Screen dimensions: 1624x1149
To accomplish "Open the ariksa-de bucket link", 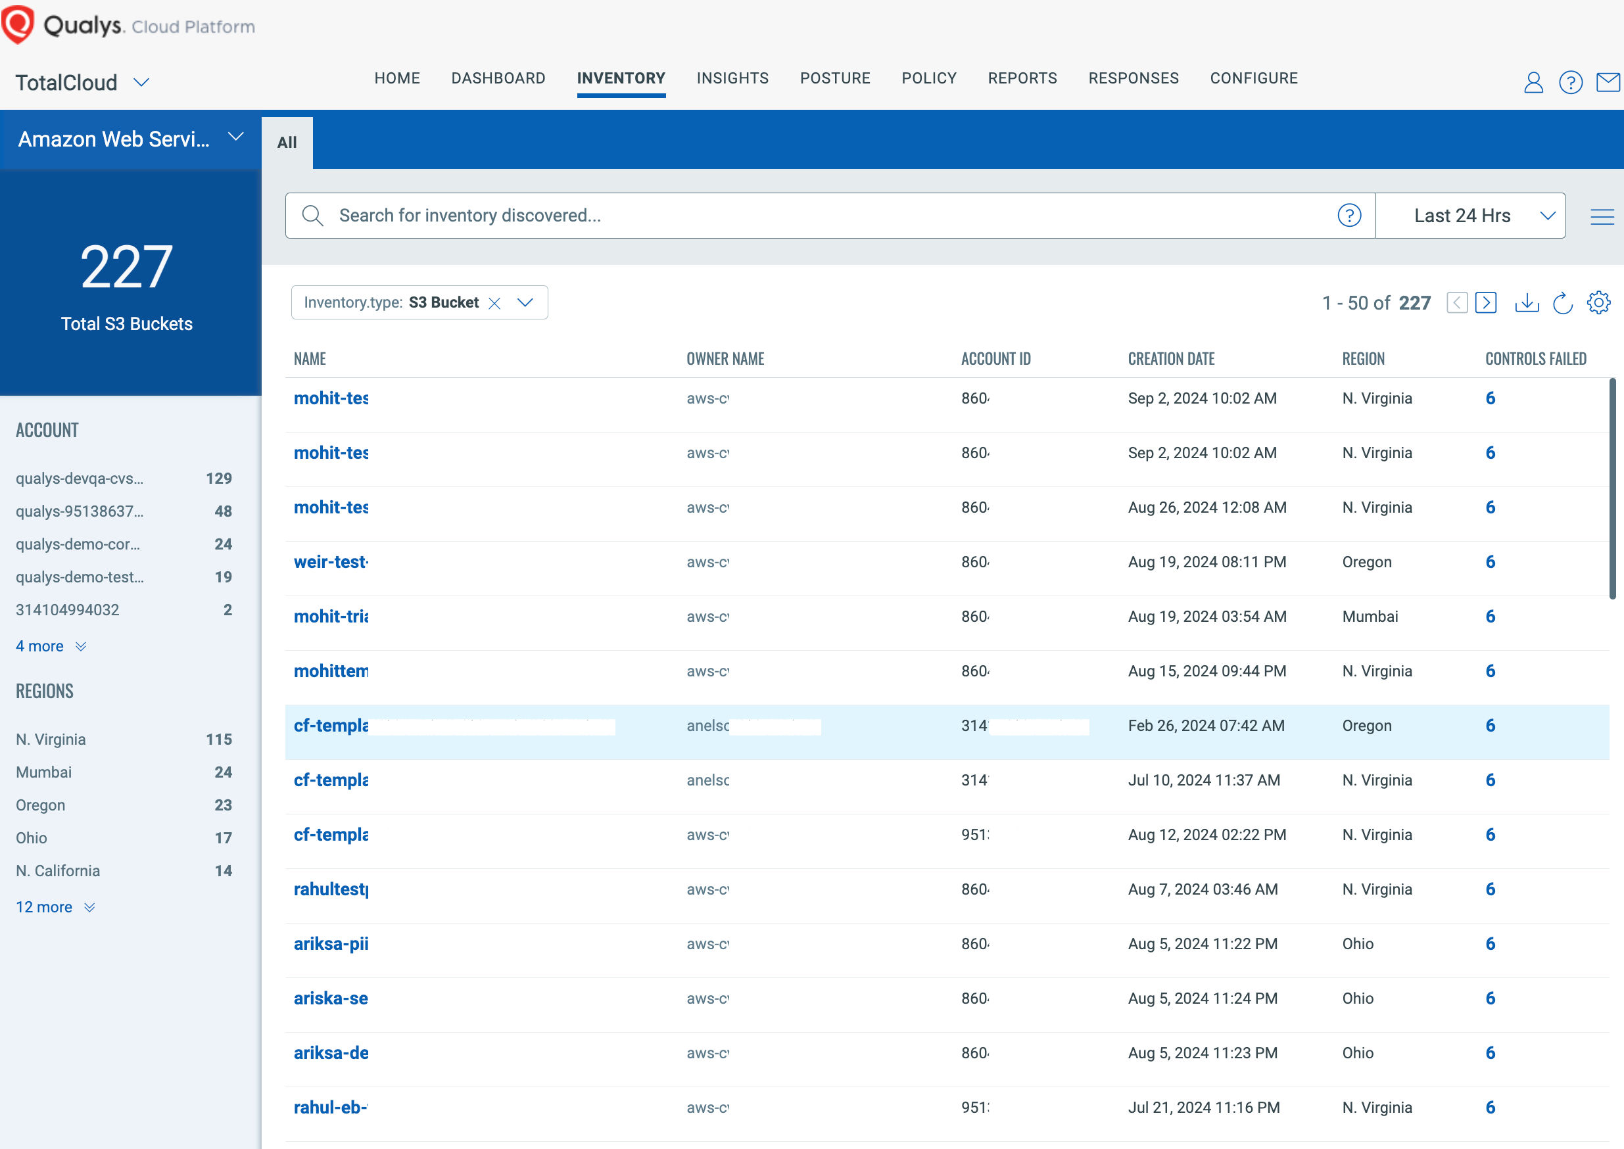I will click(x=331, y=1054).
